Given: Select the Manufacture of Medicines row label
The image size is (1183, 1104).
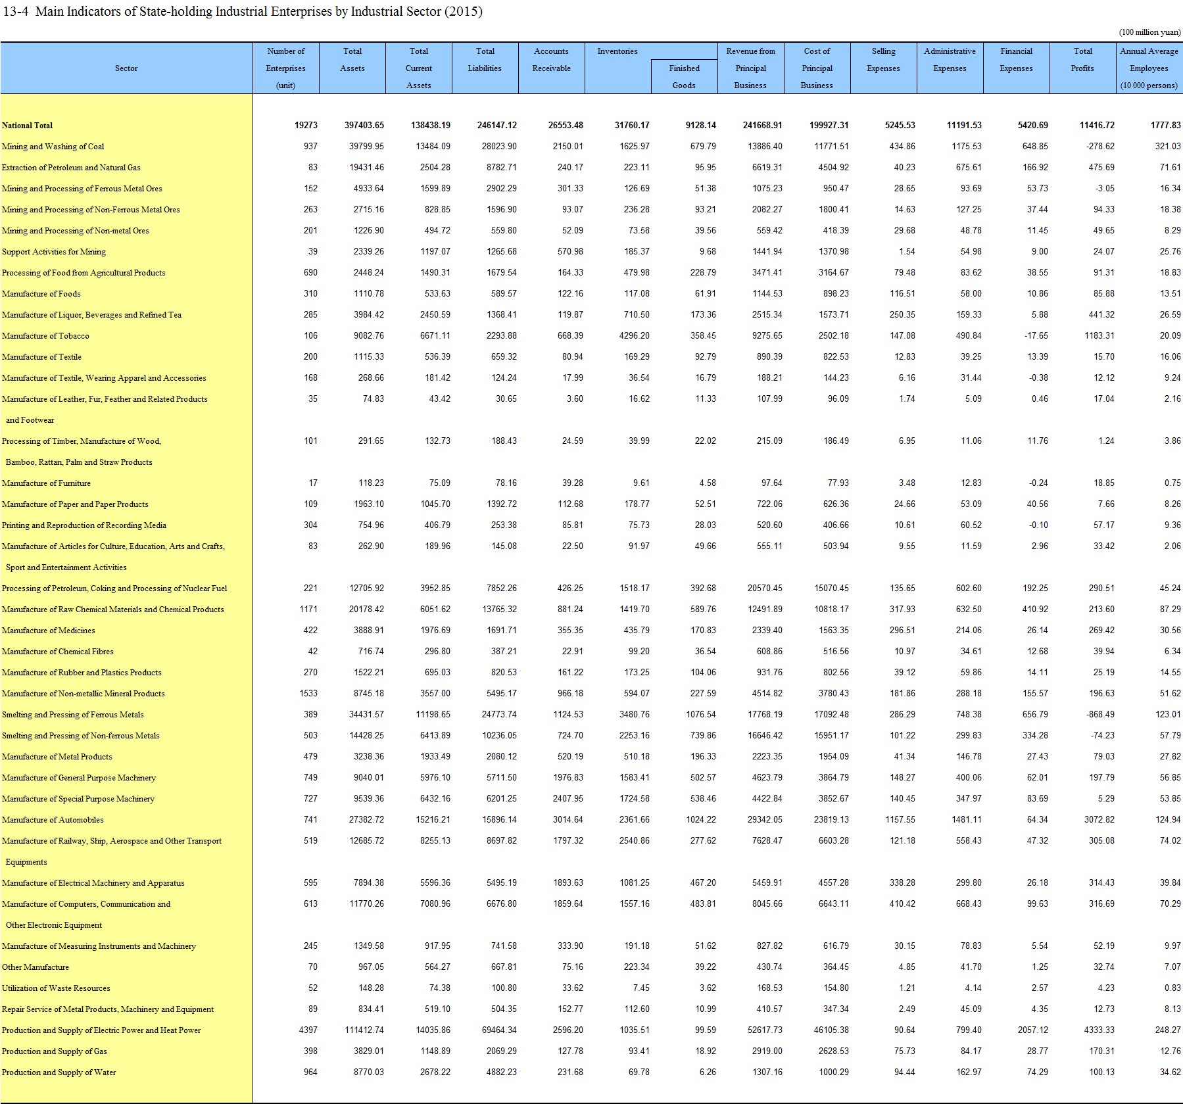Looking at the screenshot, I should tap(49, 631).
